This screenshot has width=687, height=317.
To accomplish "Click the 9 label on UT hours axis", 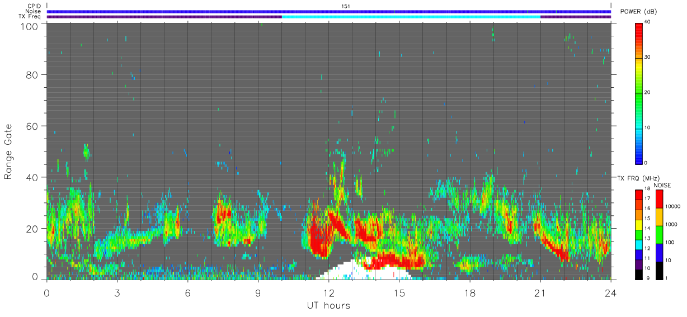I will [x=258, y=292].
